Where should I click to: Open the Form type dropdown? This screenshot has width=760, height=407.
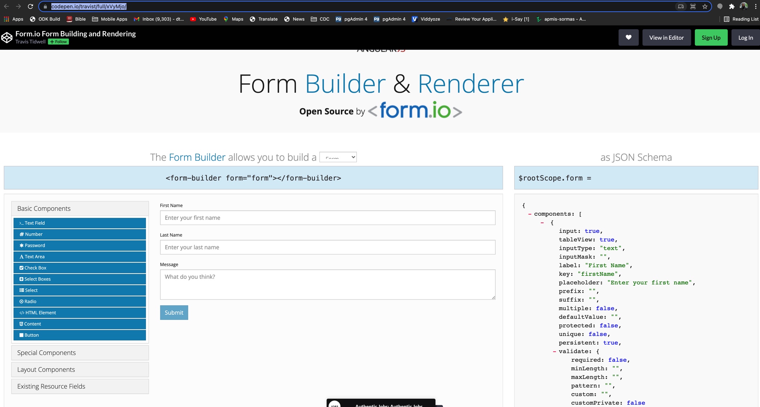point(338,157)
